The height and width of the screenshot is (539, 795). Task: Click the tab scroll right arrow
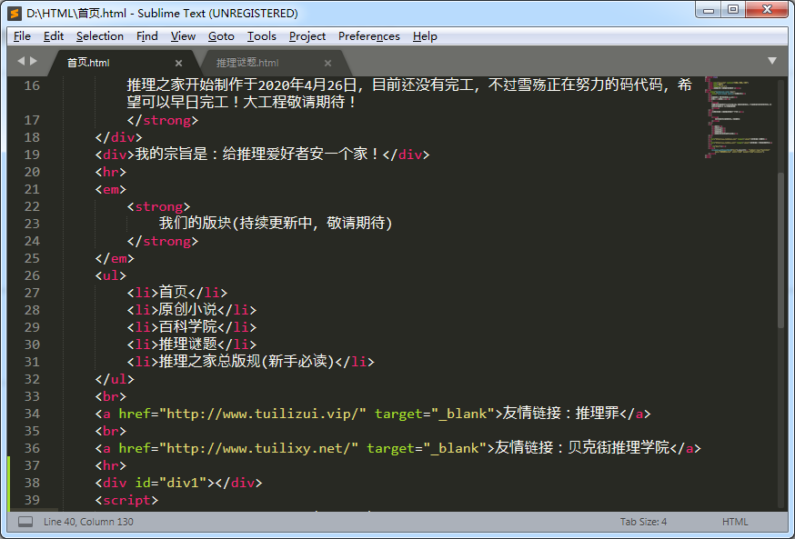tap(35, 61)
